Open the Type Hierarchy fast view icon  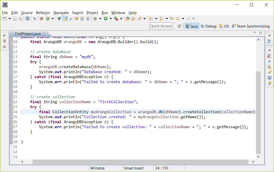tap(4, 41)
